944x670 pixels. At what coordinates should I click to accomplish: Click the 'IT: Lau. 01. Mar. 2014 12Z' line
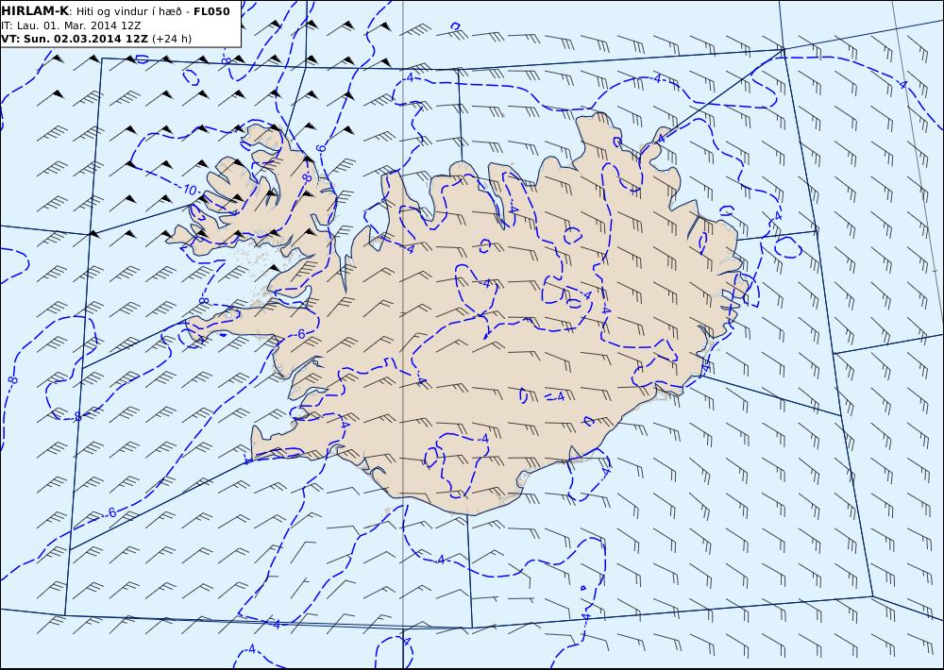71,25
